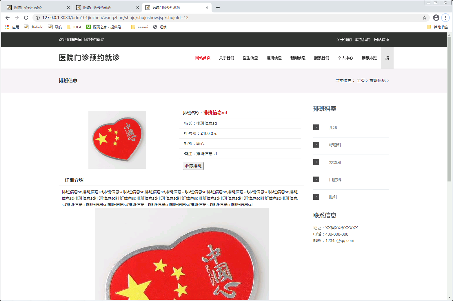The image size is (453, 301).
Task: Click the scrollbar up arrow
Action: 450,35
